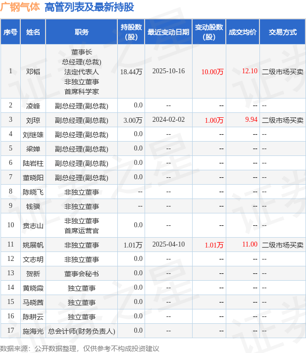
Task: Click the 二级市场买卖 cell in 邓韬's row
Action: [x=283, y=72]
